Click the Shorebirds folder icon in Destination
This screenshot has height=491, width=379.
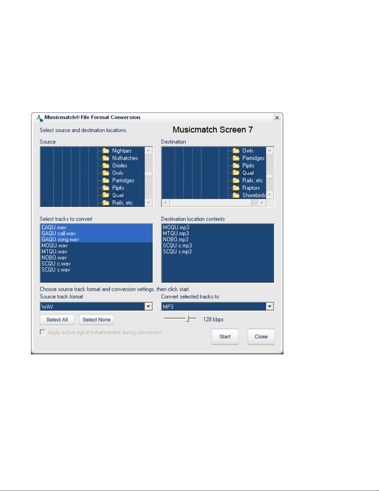236,195
